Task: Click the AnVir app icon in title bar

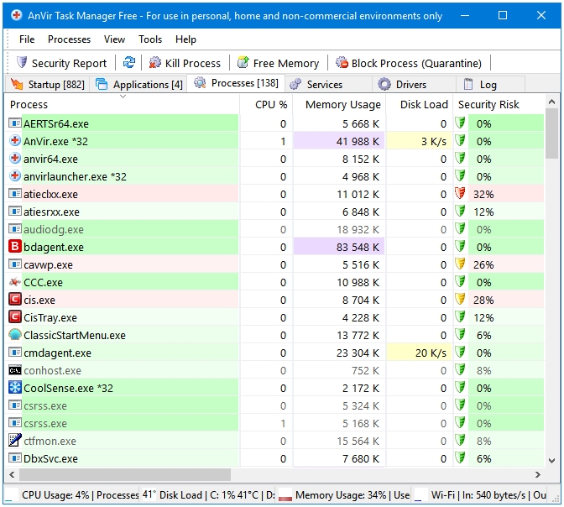Action: pyautogui.click(x=16, y=15)
